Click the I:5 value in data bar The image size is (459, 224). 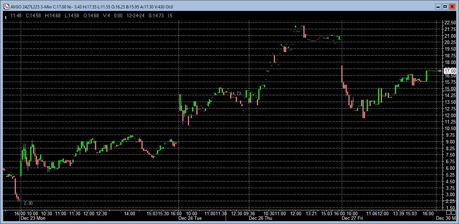(x=170, y=15)
